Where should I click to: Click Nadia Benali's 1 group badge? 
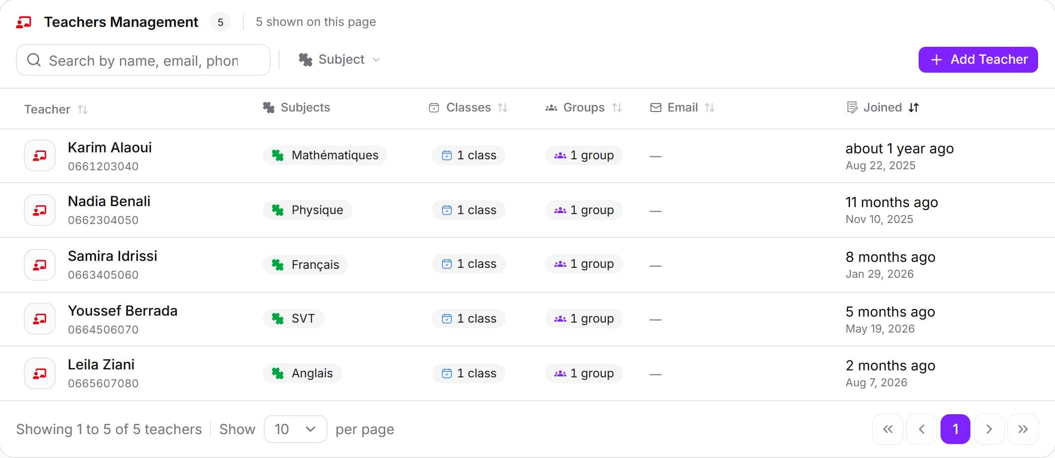(584, 210)
